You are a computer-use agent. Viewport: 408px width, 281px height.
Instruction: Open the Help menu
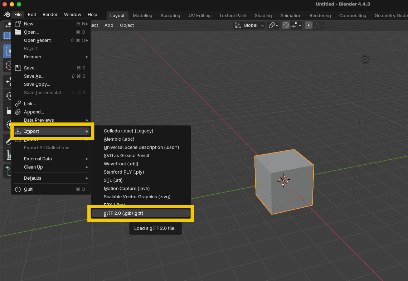(92, 15)
